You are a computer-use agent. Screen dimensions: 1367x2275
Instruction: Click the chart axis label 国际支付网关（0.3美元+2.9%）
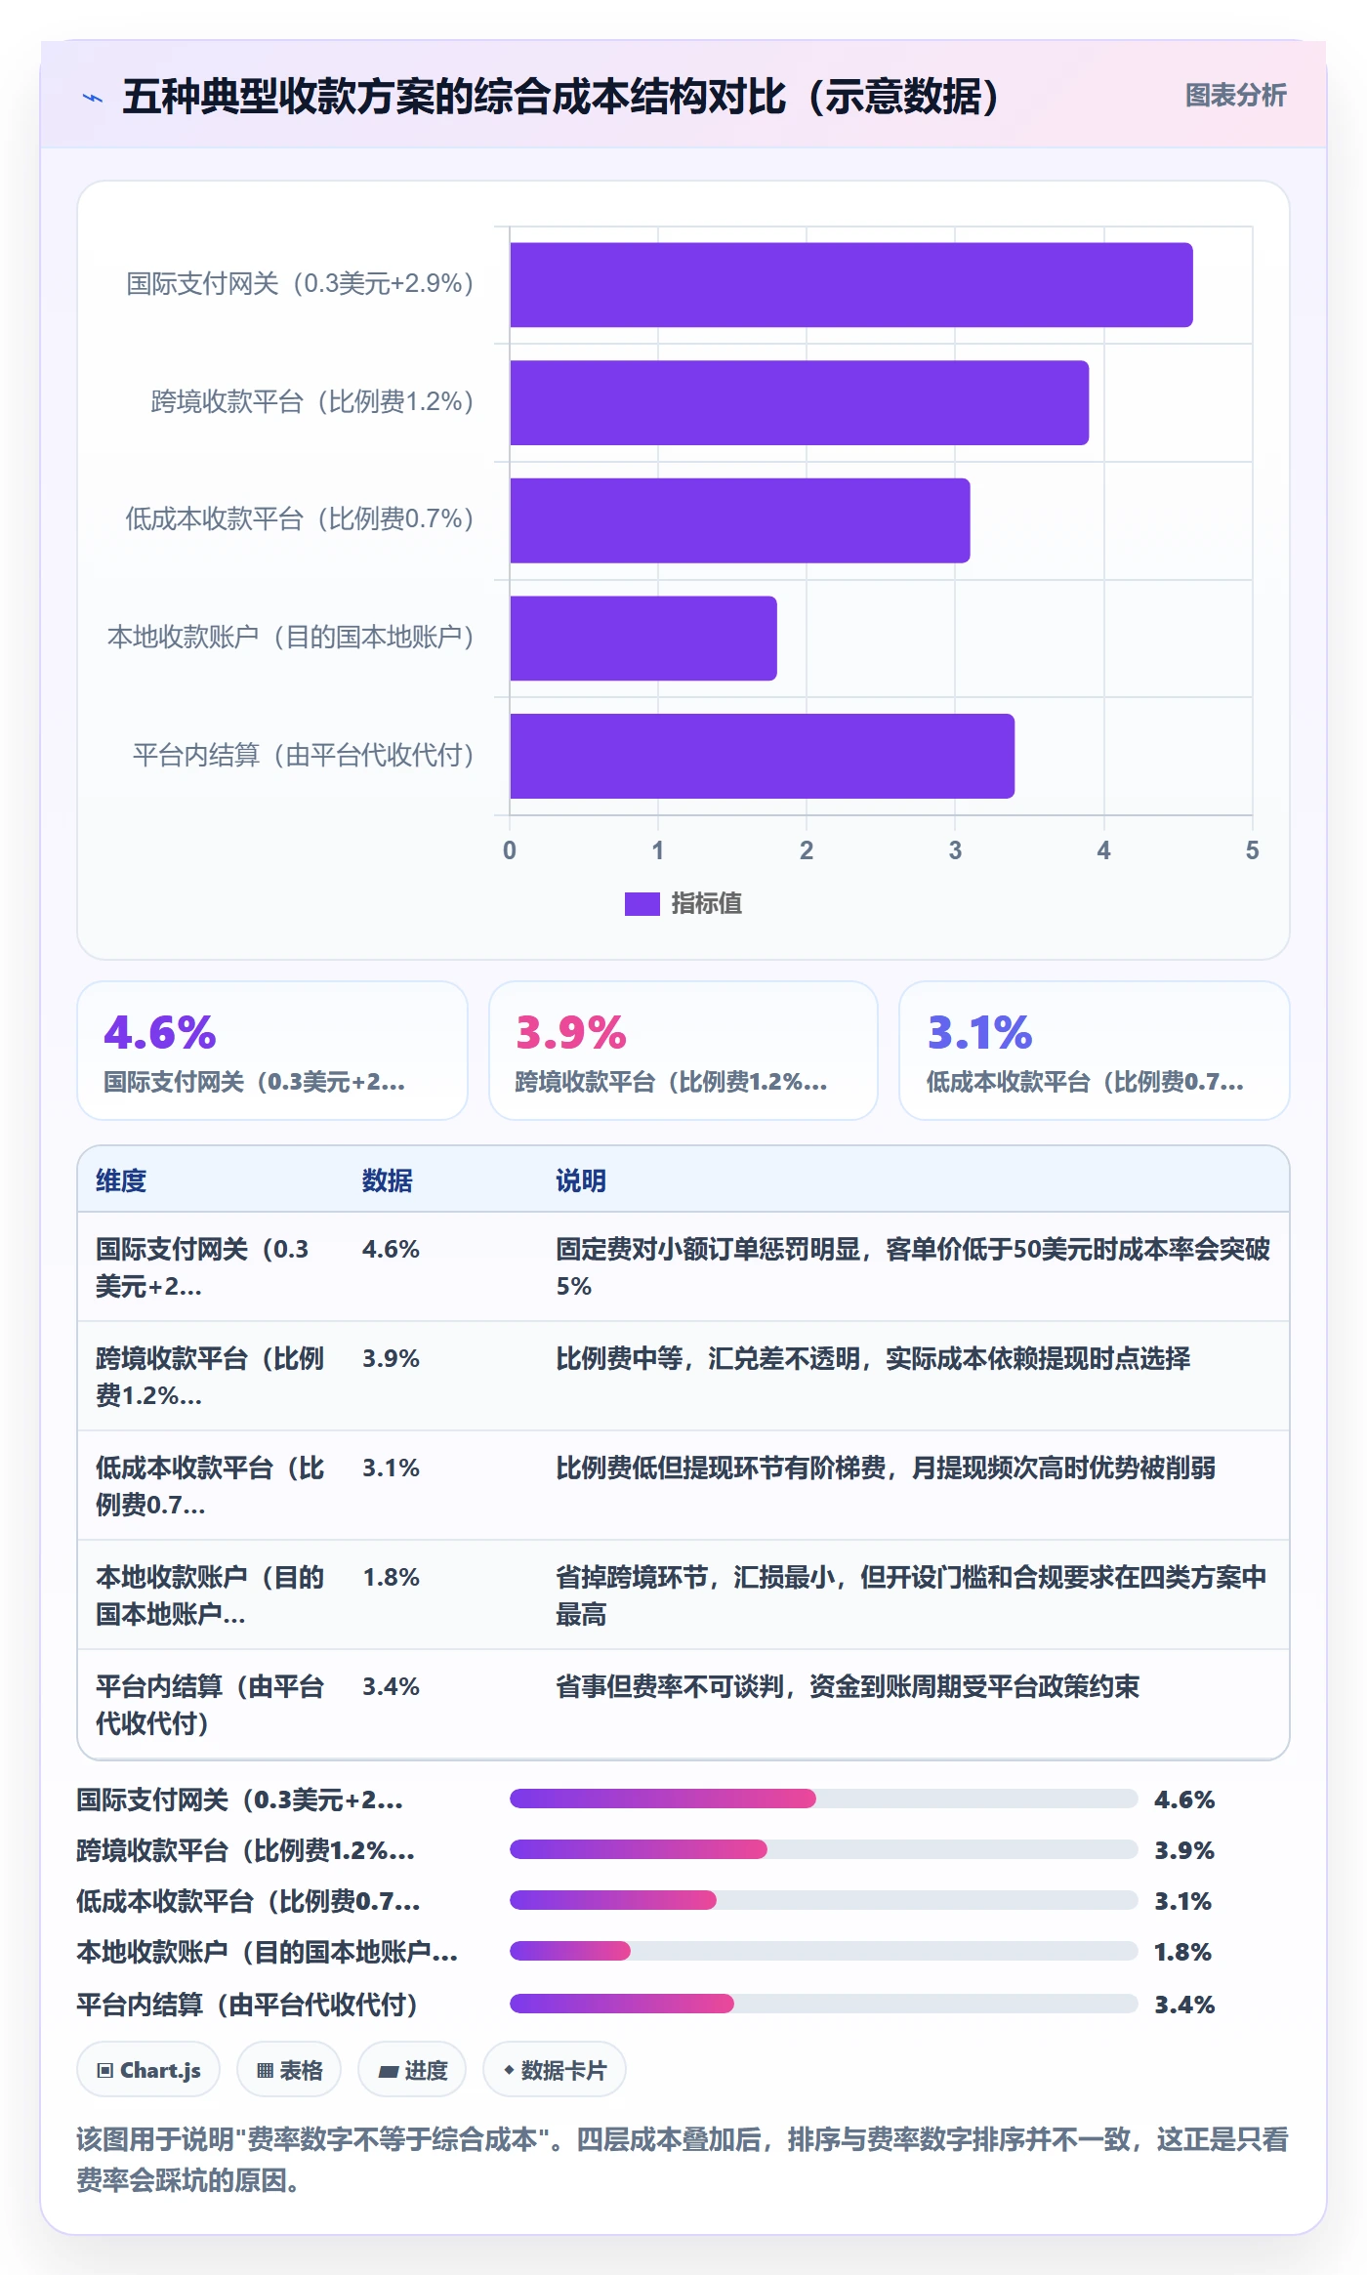[300, 284]
